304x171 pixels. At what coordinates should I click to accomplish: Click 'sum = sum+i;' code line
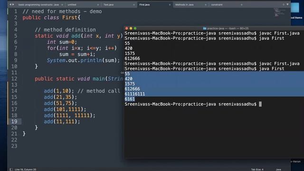[77, 54]
